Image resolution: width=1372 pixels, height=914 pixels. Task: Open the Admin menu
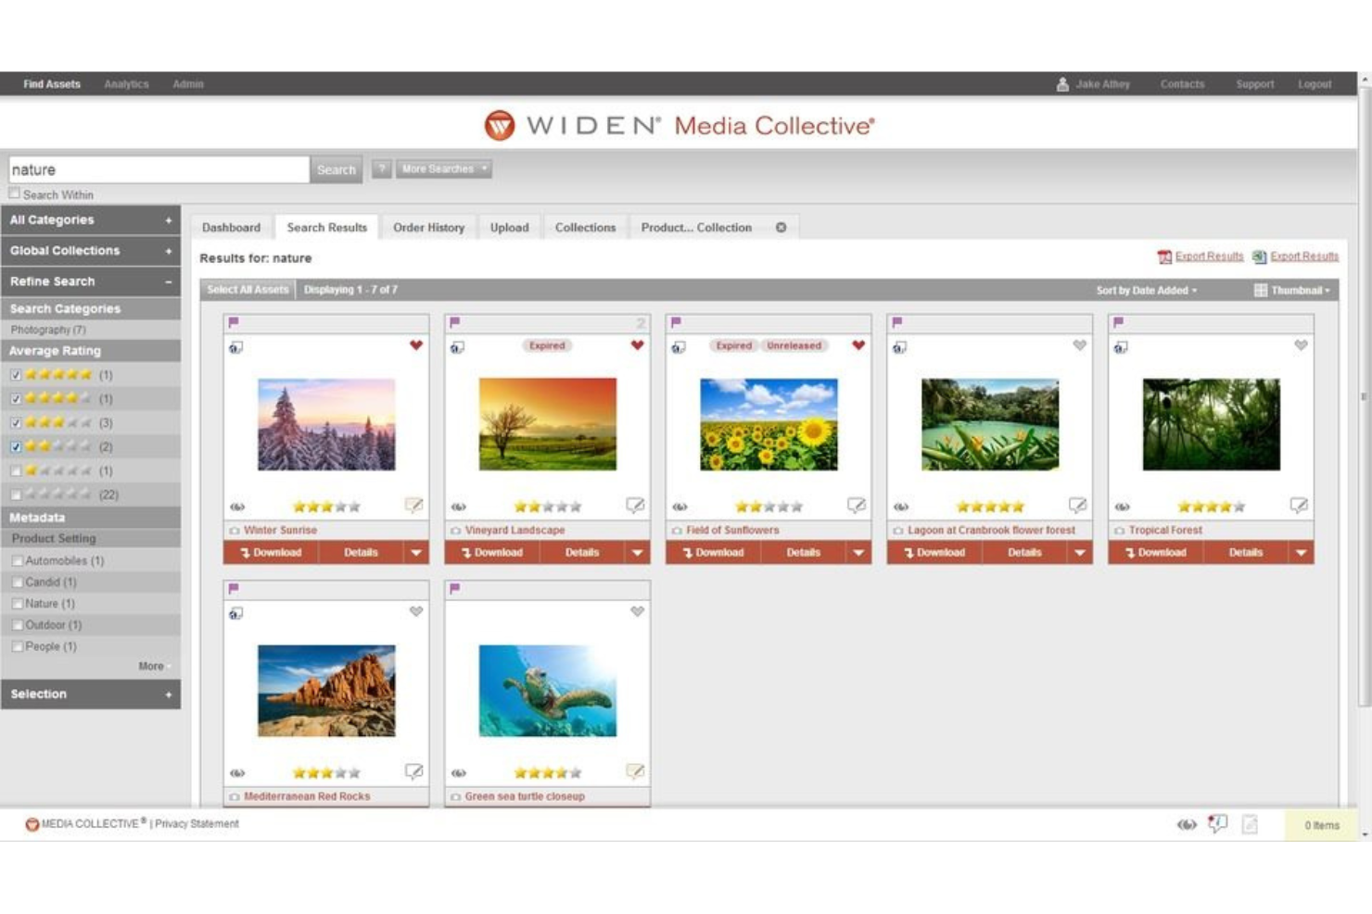(188, 84)
